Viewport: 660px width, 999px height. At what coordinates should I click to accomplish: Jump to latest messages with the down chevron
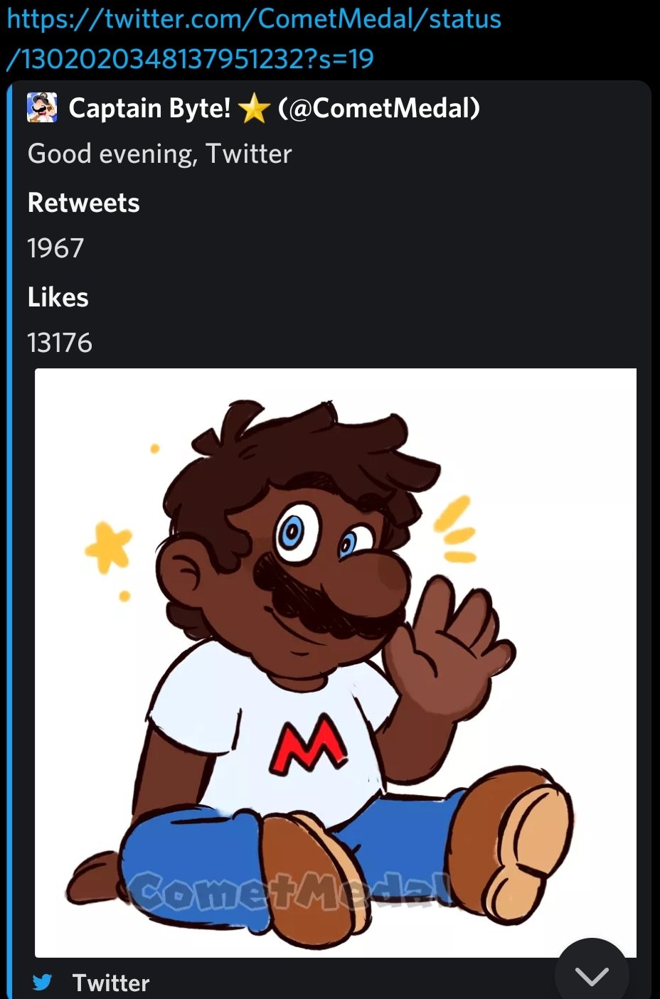pos(592,976)
